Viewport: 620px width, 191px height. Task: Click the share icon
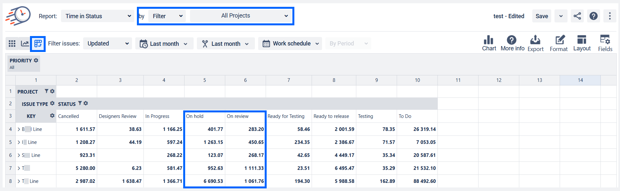tap(577, 16)
